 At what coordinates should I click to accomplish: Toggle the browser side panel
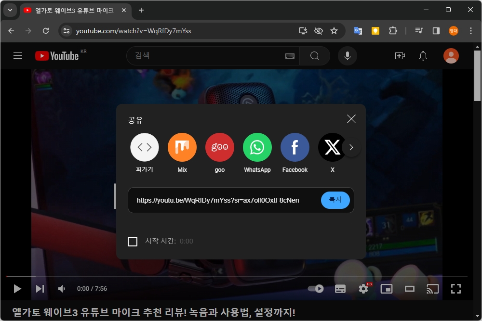(436, 31)
